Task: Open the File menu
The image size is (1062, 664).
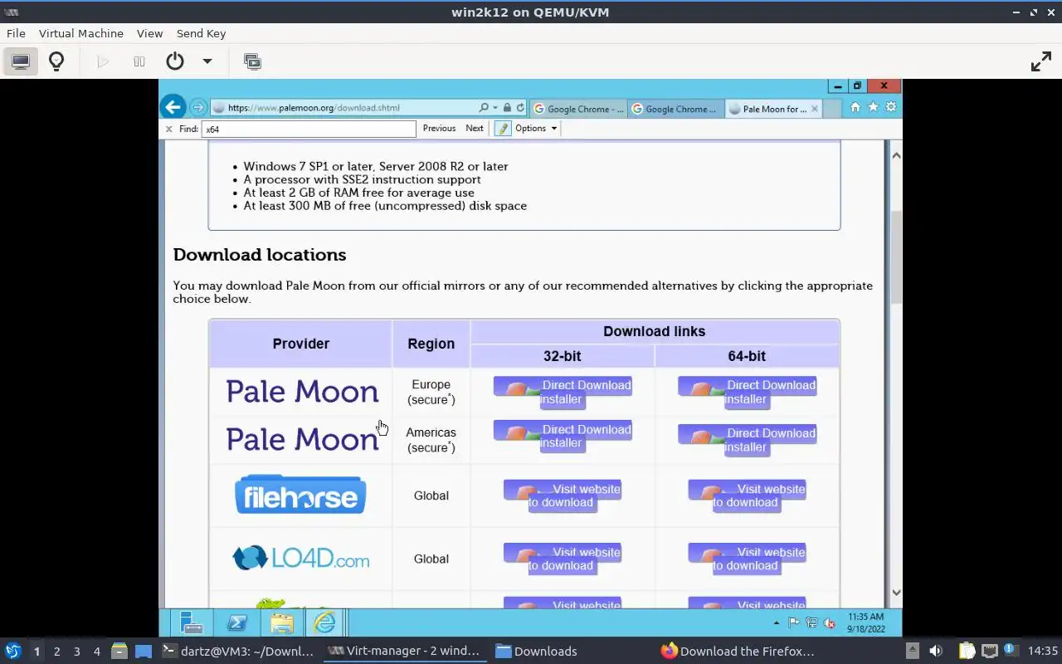Action: coord(16,33)
